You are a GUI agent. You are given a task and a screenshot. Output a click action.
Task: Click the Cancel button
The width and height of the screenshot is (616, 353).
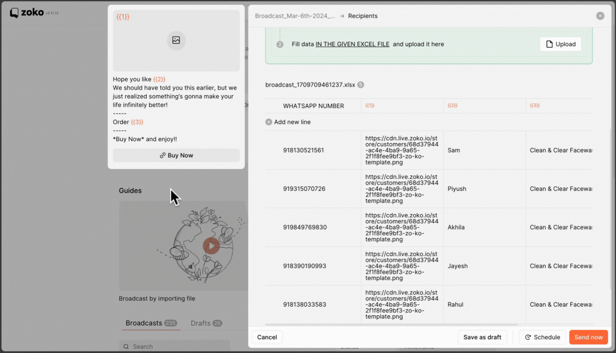[x=267, y=337]
